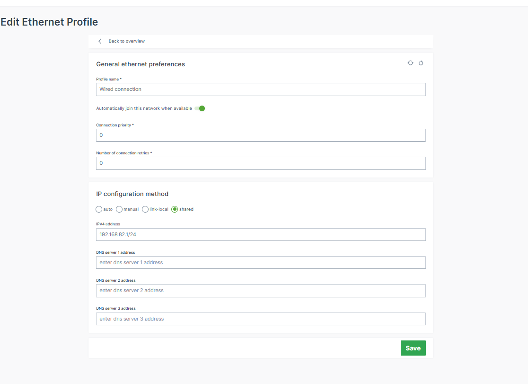The width and height of the screenshot is (528, 384).
Task: Select the shared IP configuration radio button
Action: 175,209
